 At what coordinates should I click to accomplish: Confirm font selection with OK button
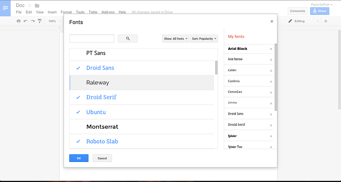79,158
